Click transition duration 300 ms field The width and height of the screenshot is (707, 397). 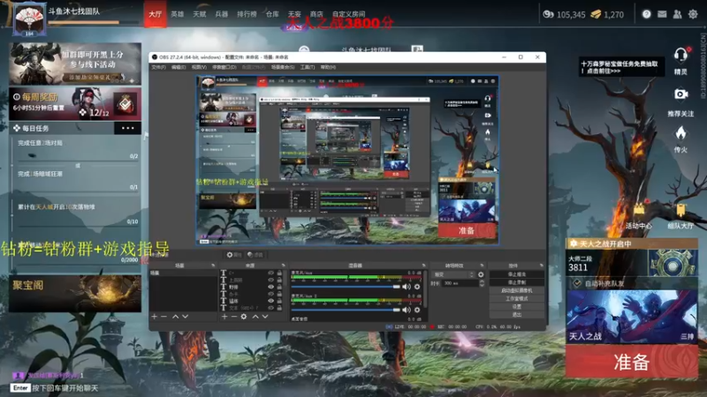459,283
